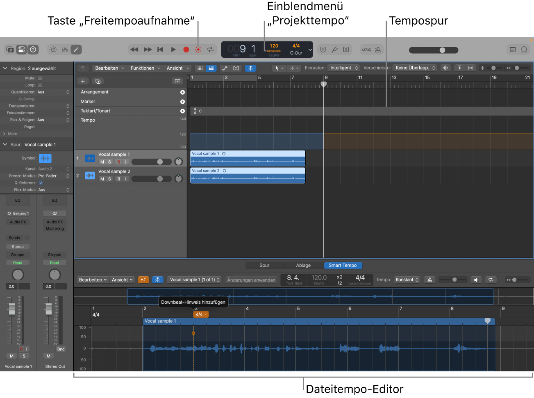
Task: Click the Tuner button
Action: point(334,50)
